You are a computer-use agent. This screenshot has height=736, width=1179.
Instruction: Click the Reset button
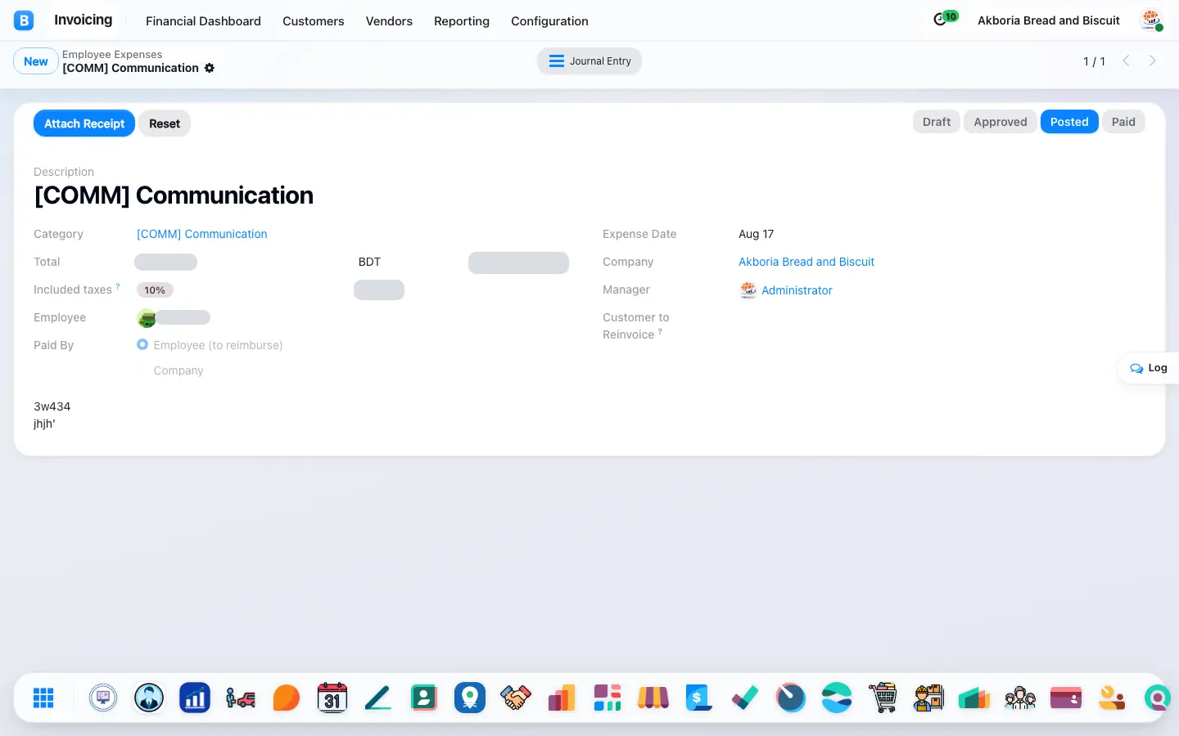tap(165, 123)
